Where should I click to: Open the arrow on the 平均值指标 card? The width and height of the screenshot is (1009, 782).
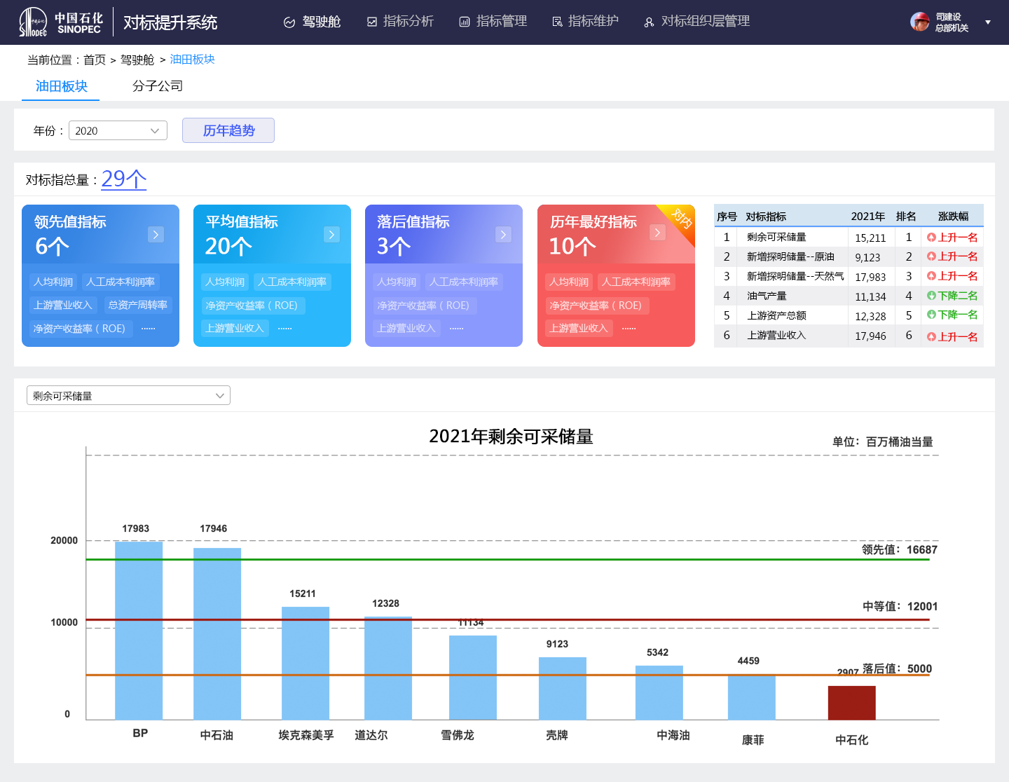pyautogui.click(x=332, y=234)
